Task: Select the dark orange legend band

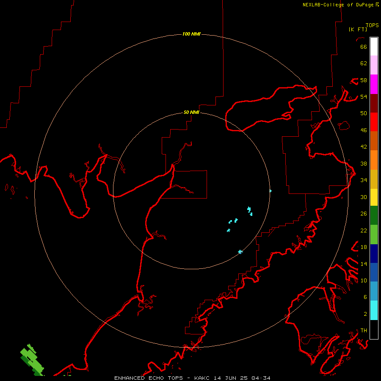Action: pos(374,141)
